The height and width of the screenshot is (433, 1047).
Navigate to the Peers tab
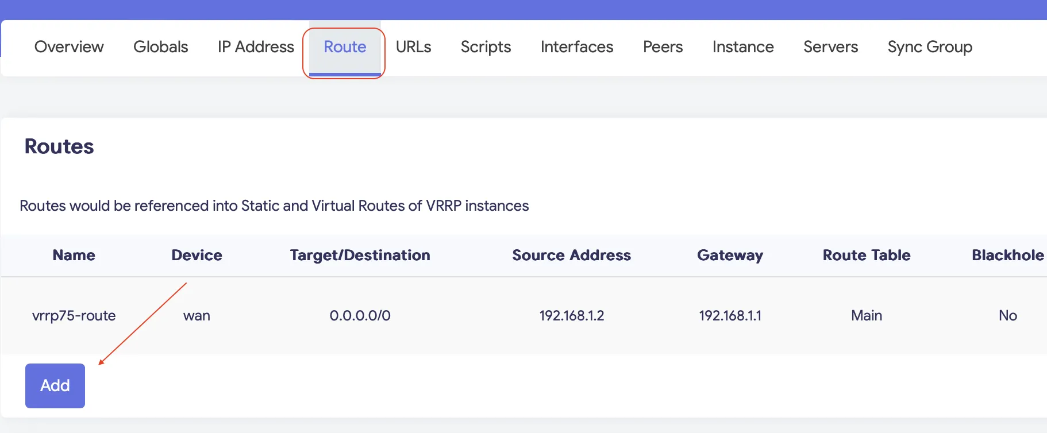663,47
